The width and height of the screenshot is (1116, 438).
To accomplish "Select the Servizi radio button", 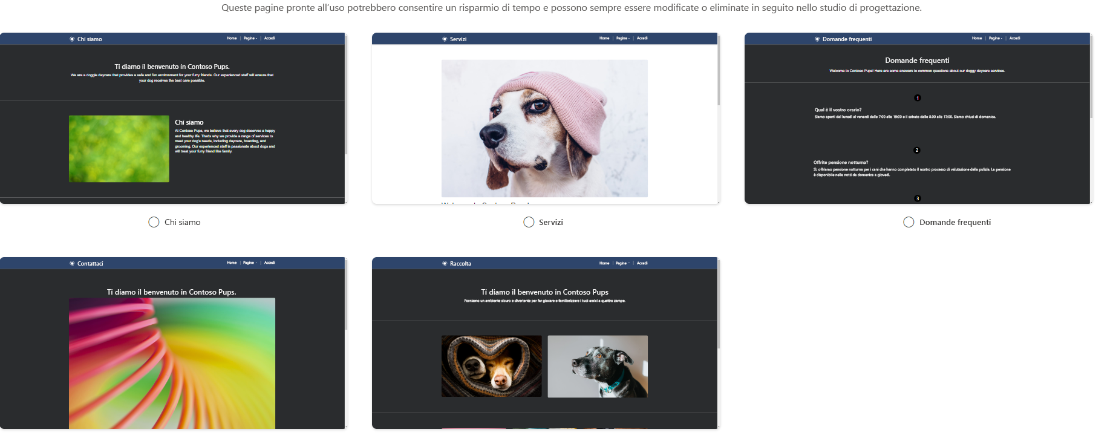I will [529, 222].
